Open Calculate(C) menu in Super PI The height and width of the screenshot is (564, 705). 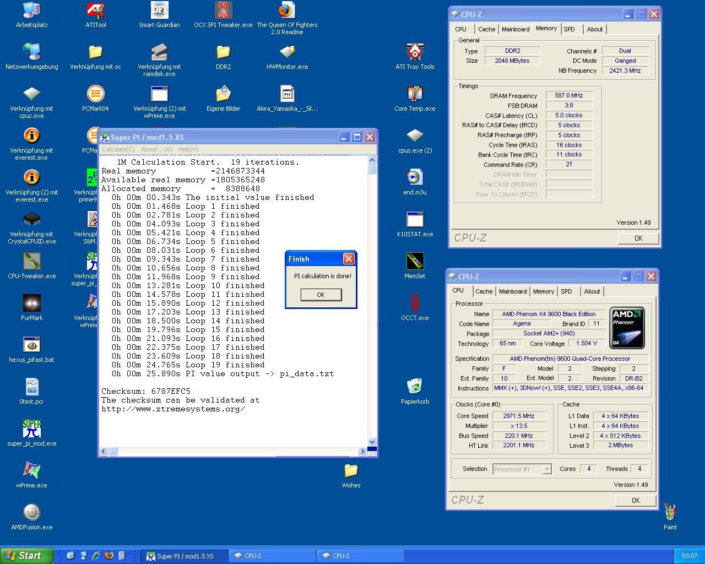click(x=118, y=149)
